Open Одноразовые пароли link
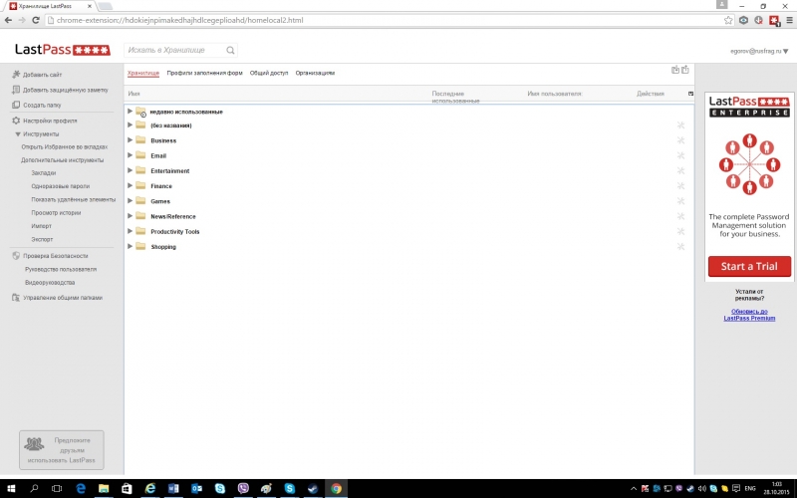This screenshot has height=498, width=797. (x=61, y=186)
